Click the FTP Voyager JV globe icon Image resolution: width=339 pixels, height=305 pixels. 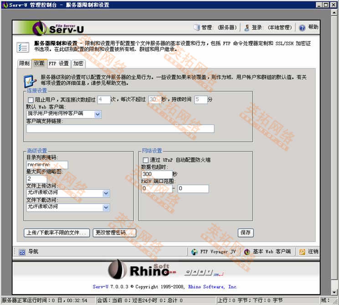[195, 252]
